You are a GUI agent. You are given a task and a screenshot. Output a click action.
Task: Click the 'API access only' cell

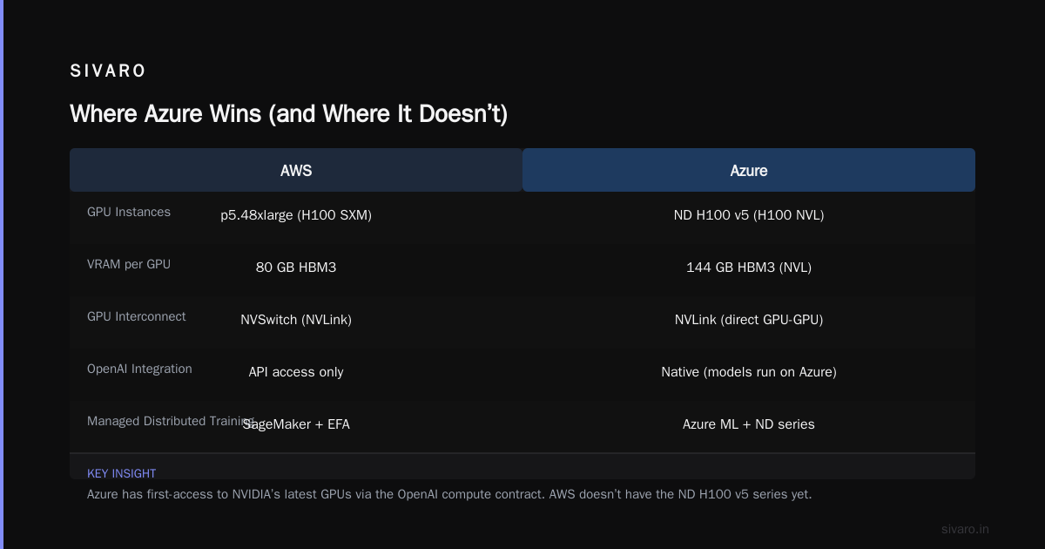[296, 372]
